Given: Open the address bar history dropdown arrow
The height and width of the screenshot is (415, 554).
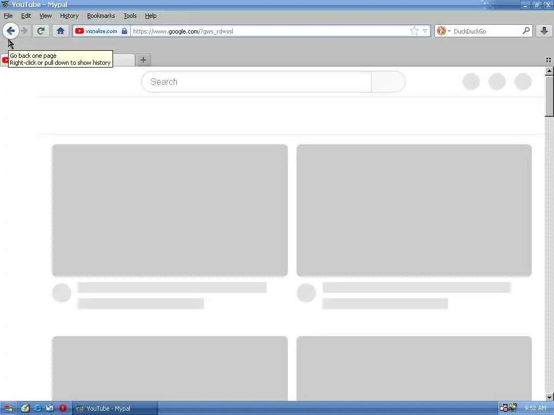Looking at the screenshot, I should point(425,31).
